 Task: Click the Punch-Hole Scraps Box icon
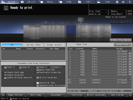(x=38, y=72)
